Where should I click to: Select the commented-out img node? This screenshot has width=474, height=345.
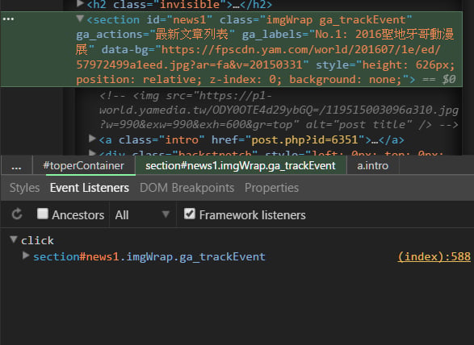279,110
